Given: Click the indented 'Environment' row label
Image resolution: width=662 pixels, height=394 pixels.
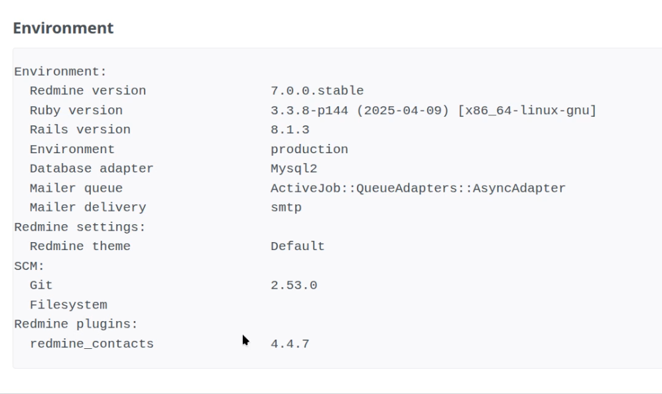Looking at the screenshot, I should (x=72, y=149).
